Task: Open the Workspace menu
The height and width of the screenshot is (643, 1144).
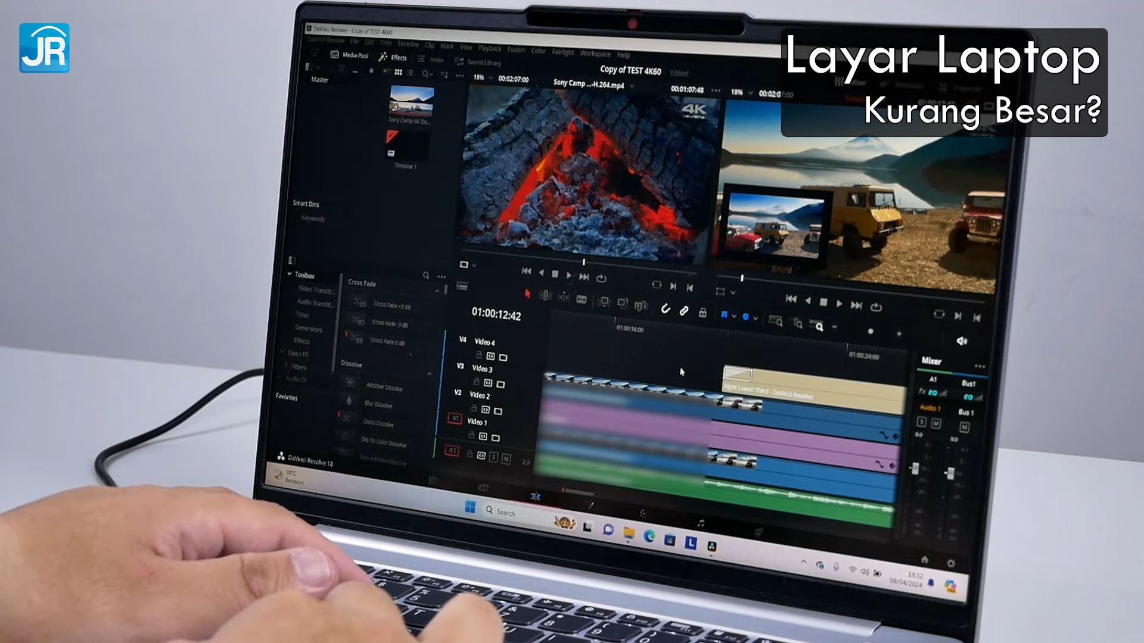Action: [x=595, y=54]
